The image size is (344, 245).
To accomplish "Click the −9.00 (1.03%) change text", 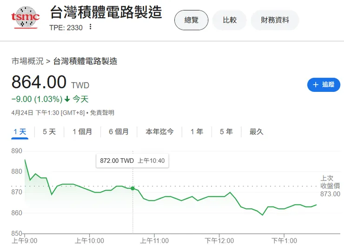I will coord(37,99).
